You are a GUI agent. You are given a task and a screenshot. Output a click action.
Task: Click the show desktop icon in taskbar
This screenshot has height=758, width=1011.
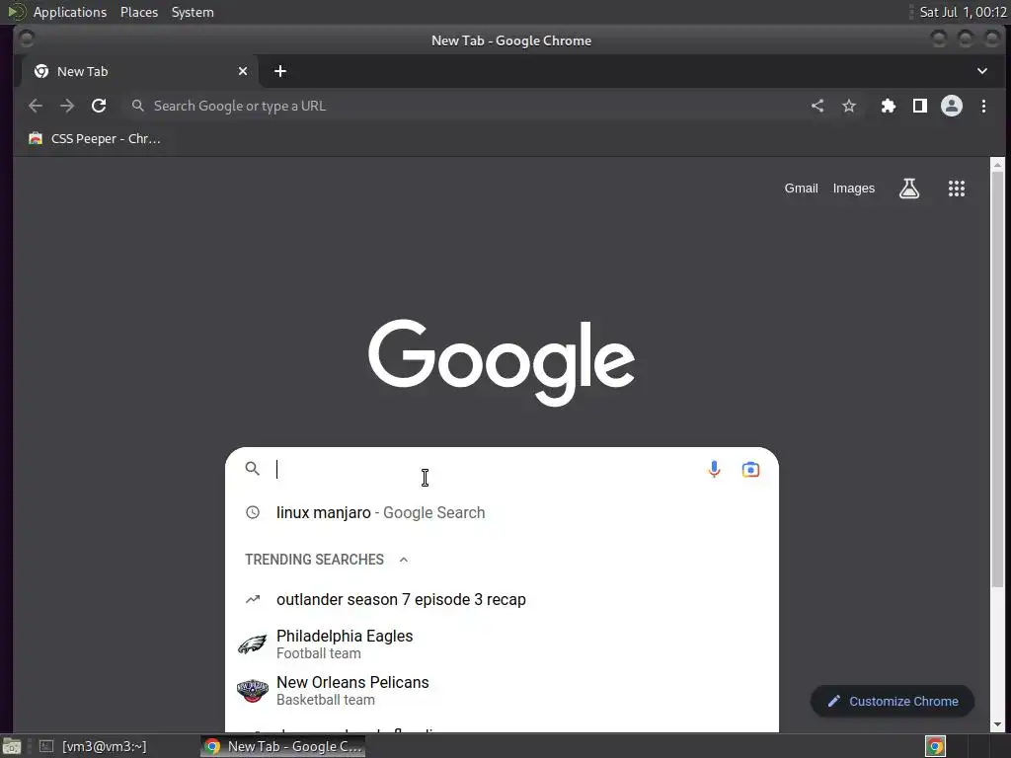point(11,746)
